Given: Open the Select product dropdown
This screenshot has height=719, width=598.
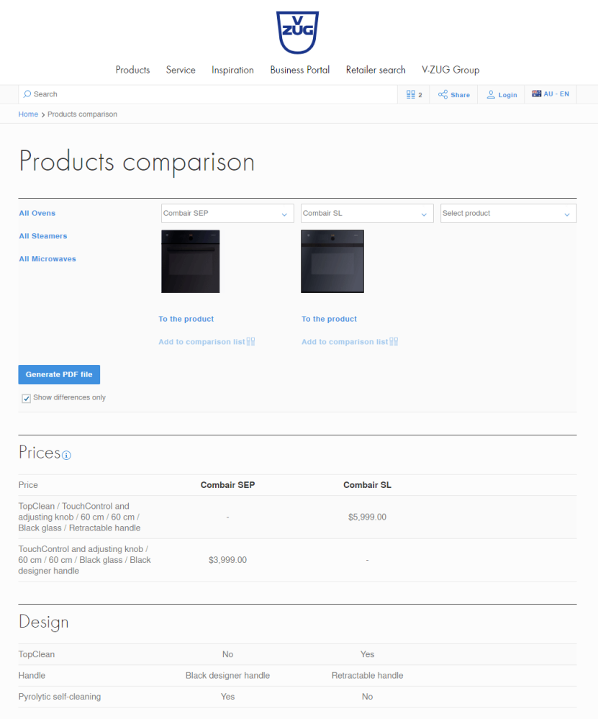Looking at the screenshot, I should tap(508, 213).
